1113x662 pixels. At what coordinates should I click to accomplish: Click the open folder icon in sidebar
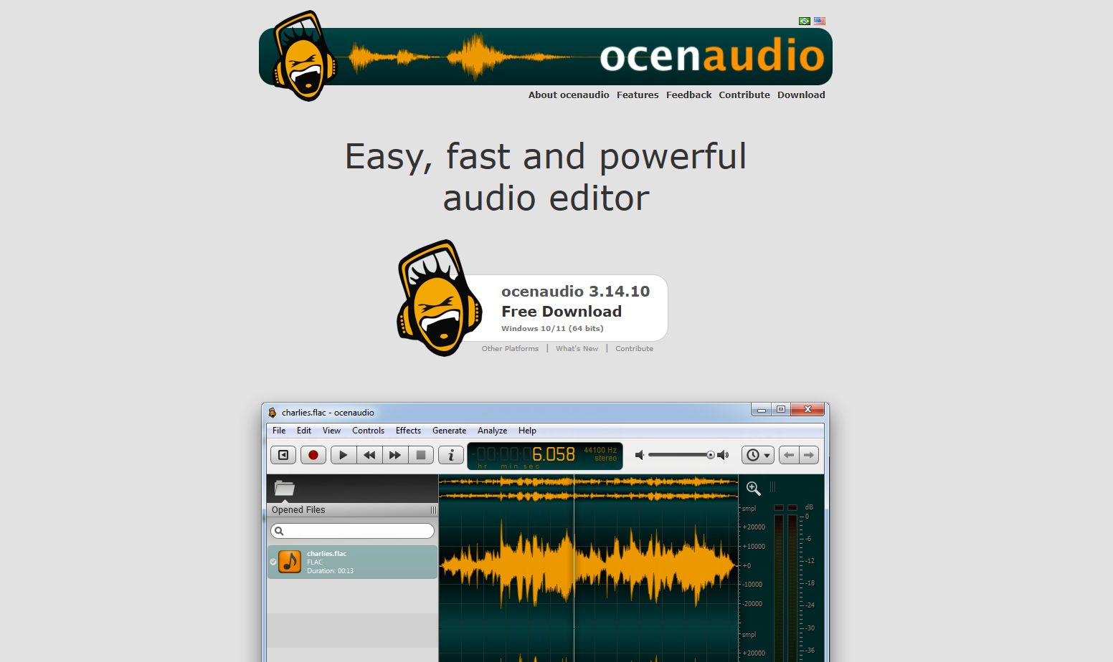coord(285,489)
